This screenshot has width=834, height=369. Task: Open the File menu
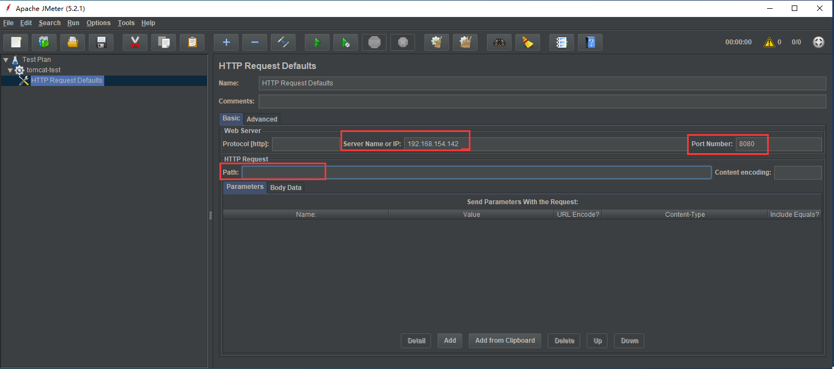tap(8, 23)
